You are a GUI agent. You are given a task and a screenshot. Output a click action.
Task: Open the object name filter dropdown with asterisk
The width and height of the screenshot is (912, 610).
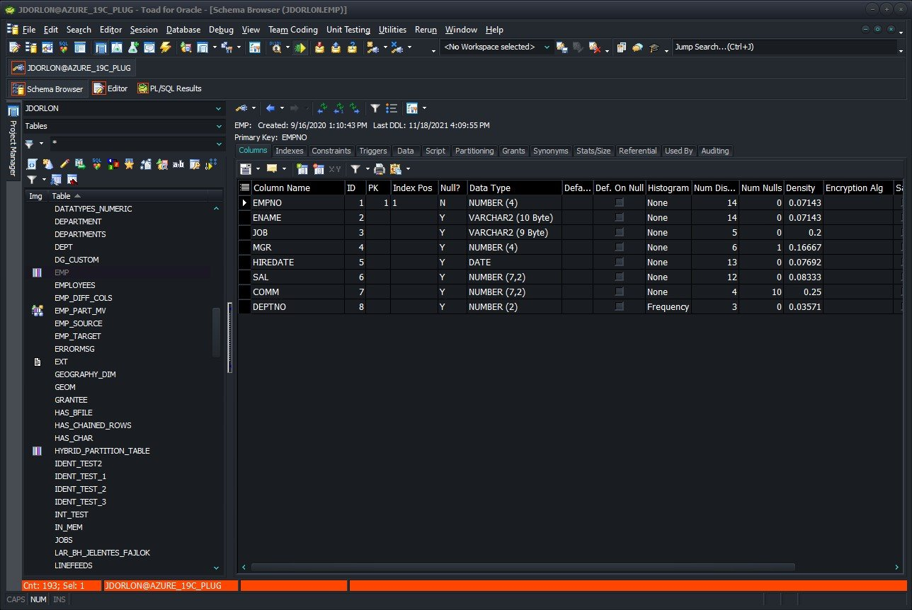(x=218, y=144)
